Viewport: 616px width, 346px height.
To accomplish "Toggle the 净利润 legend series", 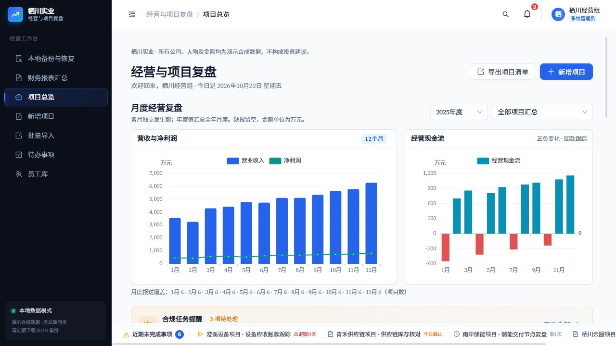I will pos(285,161).
